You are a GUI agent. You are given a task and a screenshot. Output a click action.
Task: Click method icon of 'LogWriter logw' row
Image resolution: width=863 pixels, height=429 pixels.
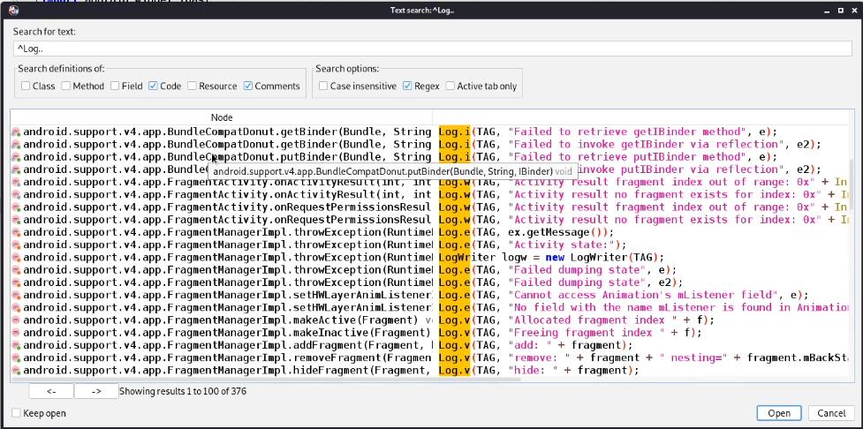pos(16,258)
